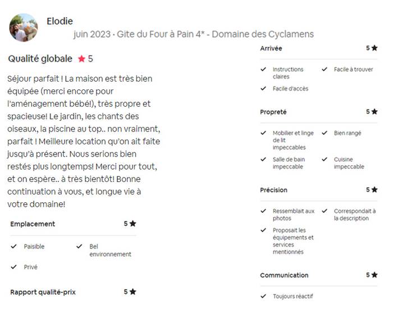393x309 pixels.
Task: Click the star icon next to Précision
Action: (374, 190)
